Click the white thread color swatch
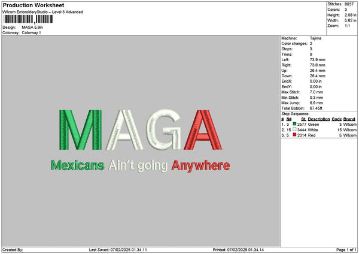The width and height of the screenshot is (359, 254). 294,129
